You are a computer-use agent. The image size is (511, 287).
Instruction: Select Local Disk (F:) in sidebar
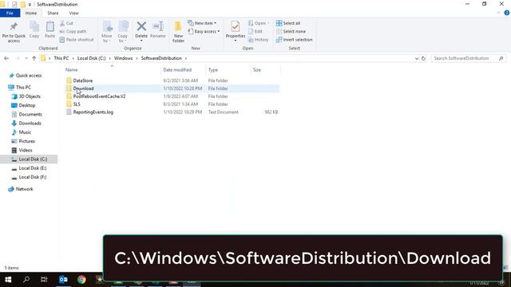coord(33,177)
